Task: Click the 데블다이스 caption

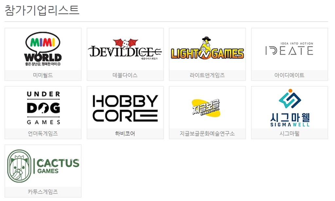Action: (125, 75)
